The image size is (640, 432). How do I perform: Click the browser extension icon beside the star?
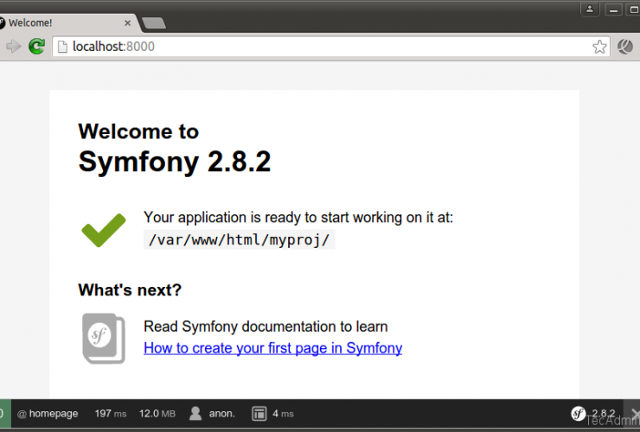[625, 47]
